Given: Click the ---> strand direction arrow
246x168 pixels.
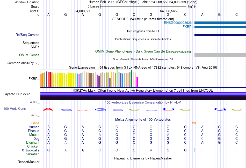Looking at the screenshot, I should pyautogui.click(x=37, y=15).
